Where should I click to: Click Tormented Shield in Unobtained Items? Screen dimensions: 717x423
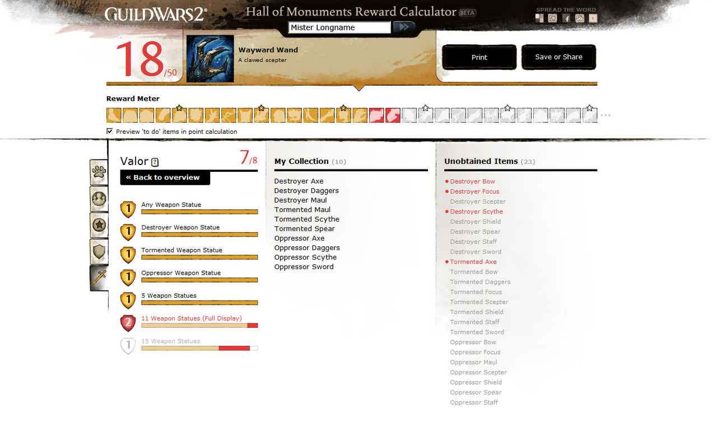(477, 312)
